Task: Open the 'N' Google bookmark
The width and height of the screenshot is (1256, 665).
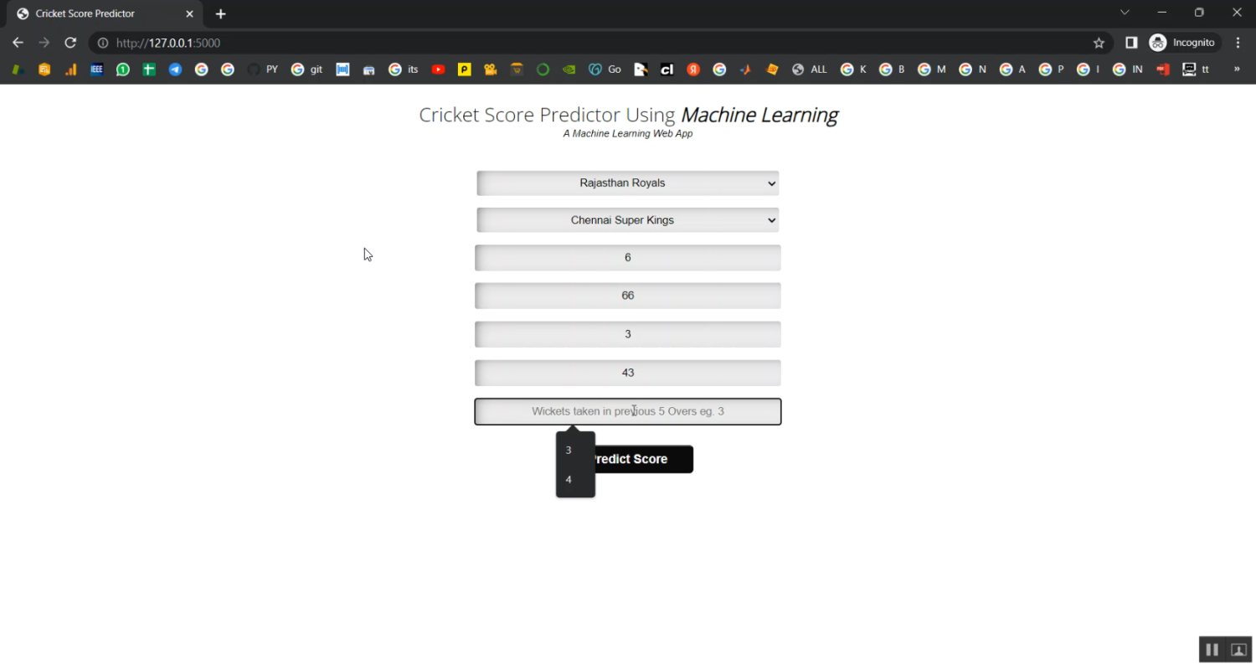Action: click(973, 70)
